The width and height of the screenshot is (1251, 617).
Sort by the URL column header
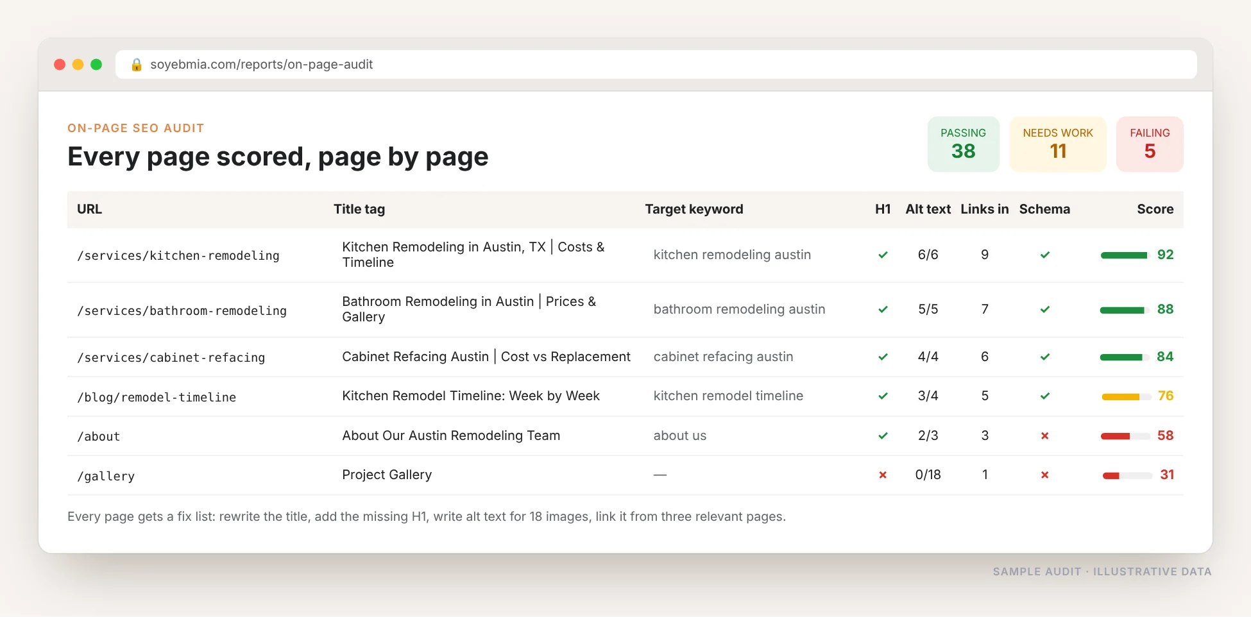tap(89, 209)
